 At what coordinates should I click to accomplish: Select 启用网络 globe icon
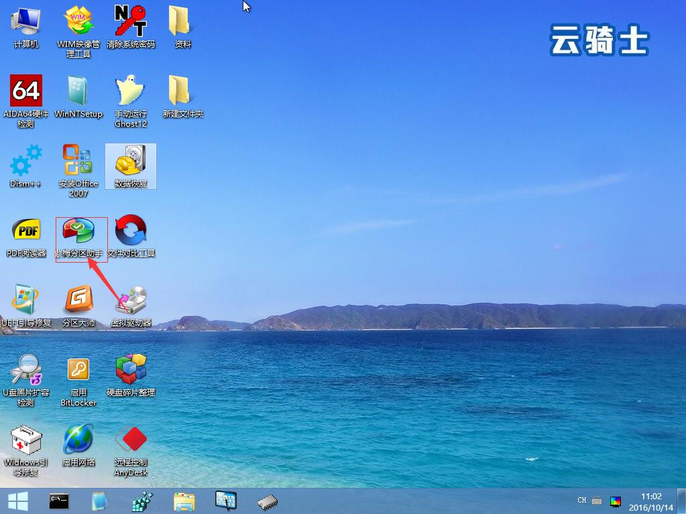(x=78, y=446)
